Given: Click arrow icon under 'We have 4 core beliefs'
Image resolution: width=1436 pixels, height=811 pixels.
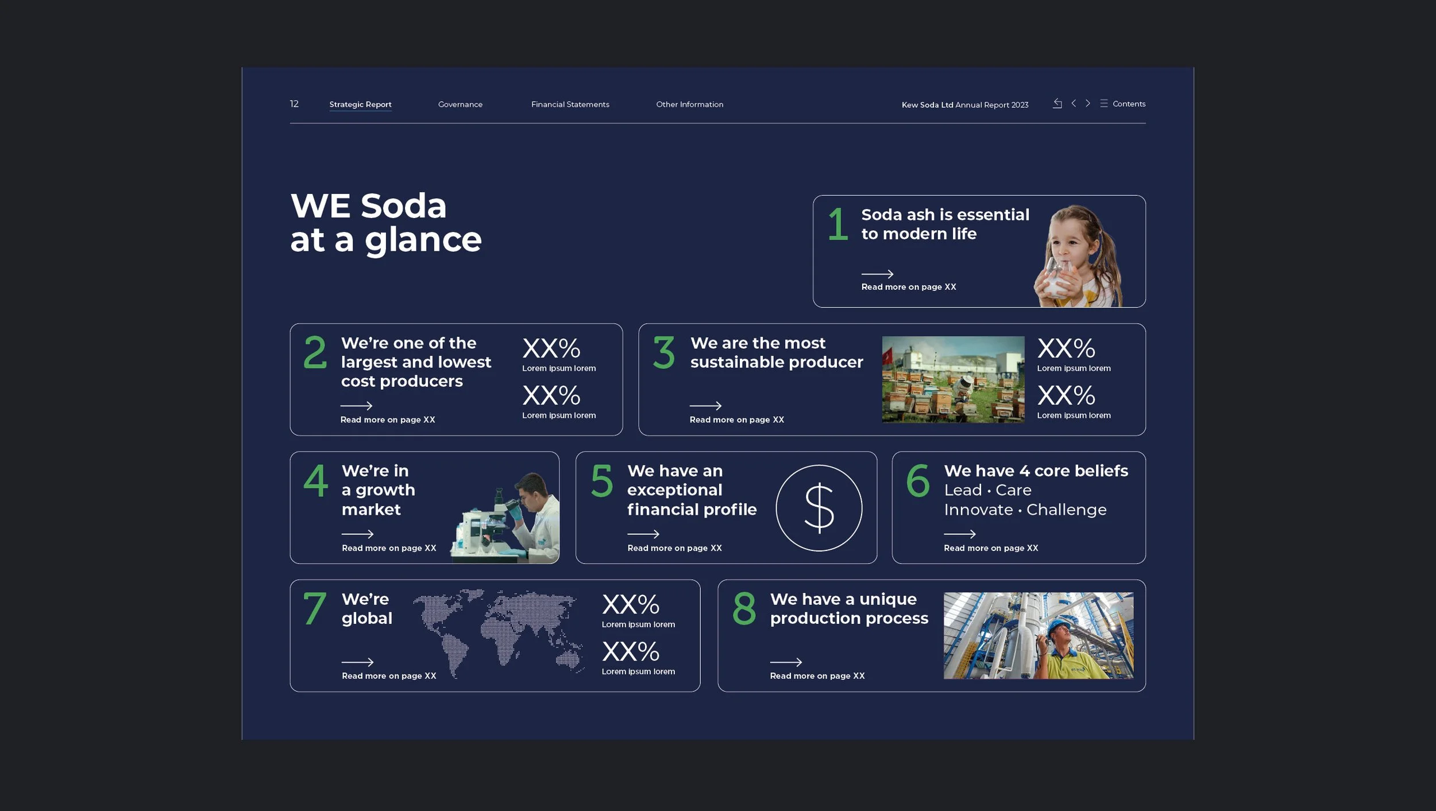Looking at the screenshot, I should pos(959,534).
